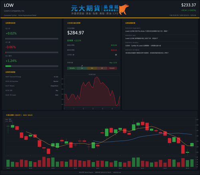The width and height of the screenshot is (200, 175).
Task: Click the $284.97 average target price
Action: [x=76, y=33]
